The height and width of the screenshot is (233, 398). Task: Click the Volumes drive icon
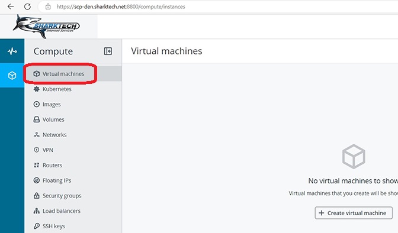(37, 119)
